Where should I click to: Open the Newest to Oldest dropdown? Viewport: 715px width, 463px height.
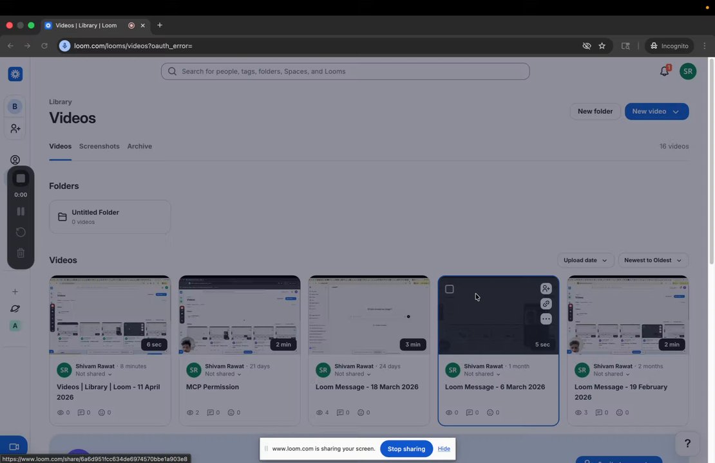tap(653, 260)
